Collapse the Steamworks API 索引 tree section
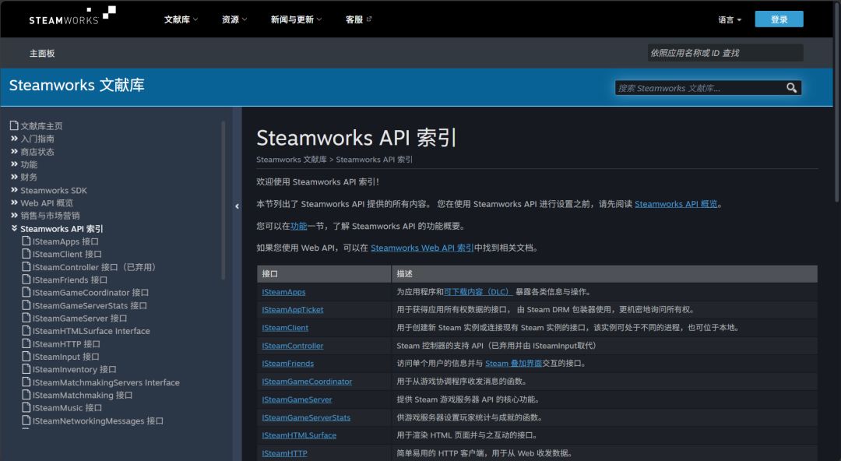841x461 pixels. click(15, 229)
